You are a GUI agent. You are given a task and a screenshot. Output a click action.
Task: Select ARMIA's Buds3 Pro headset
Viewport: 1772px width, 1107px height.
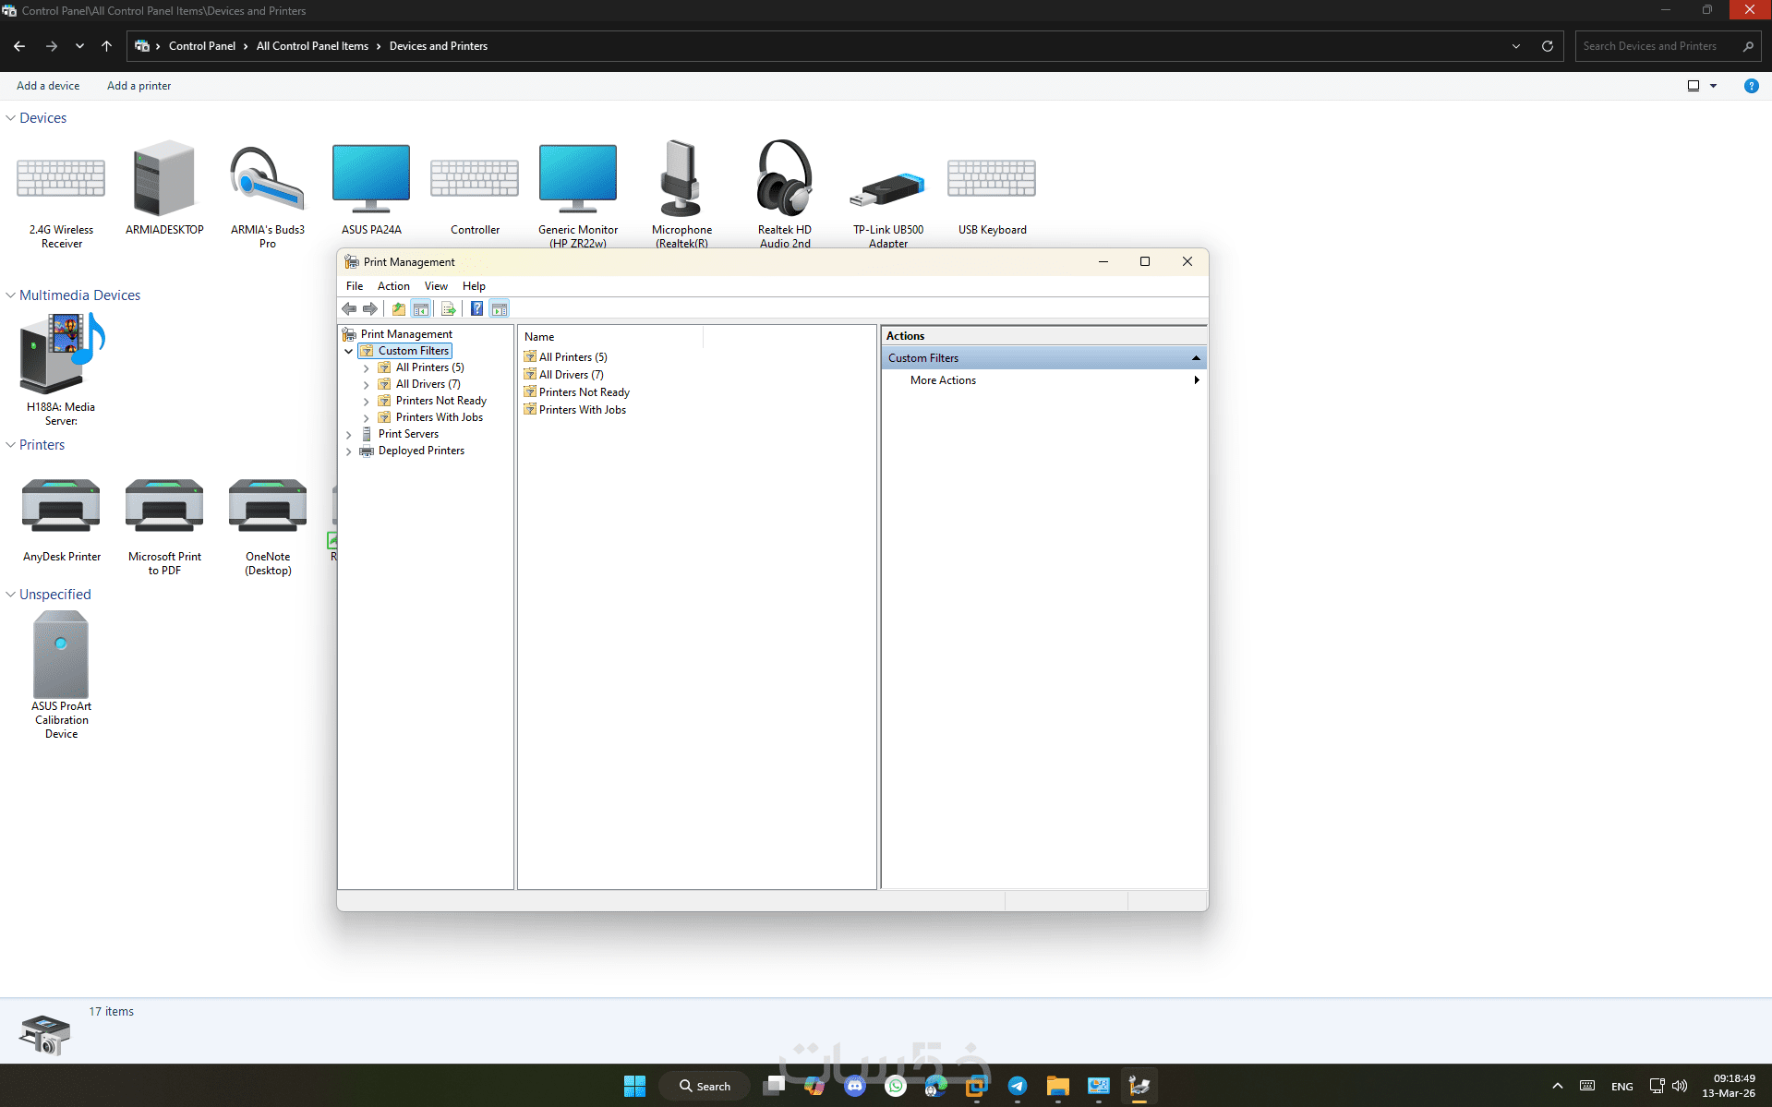click(x=268, y=194)
